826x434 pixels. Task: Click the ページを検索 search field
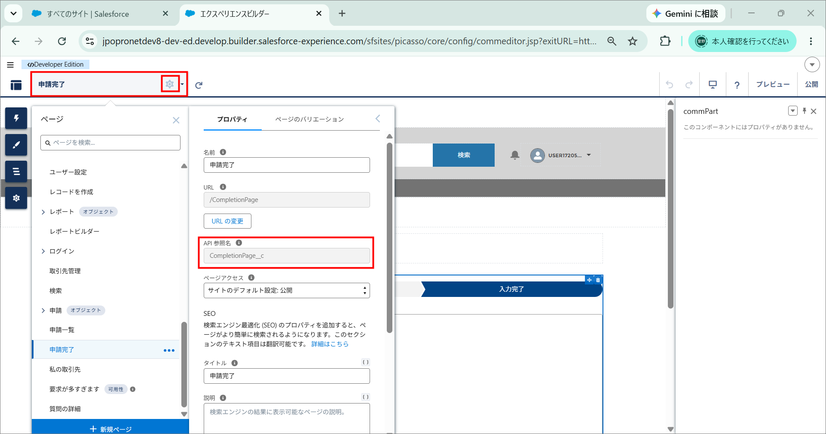pos(110,143)
